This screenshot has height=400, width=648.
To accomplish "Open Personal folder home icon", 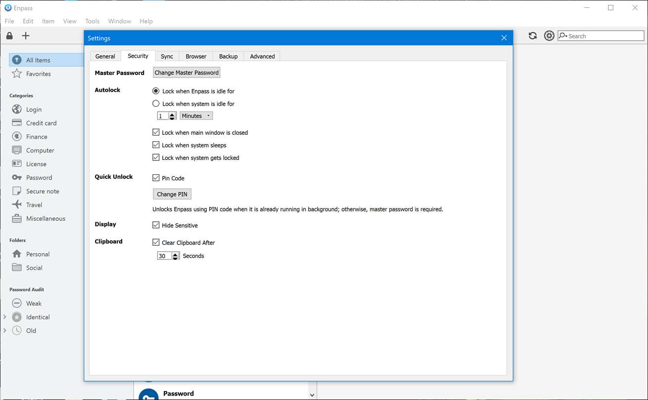I will point(17,254).
